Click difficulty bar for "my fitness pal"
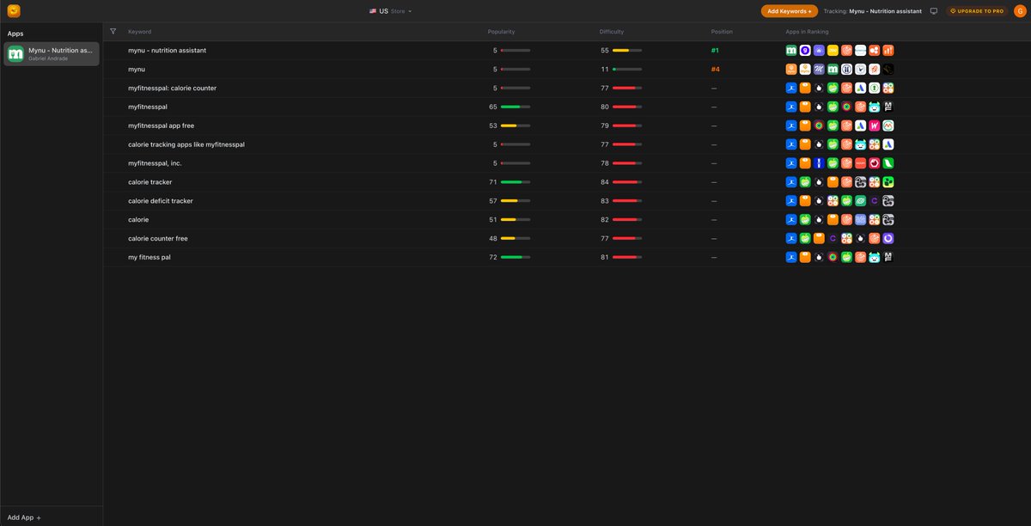Image resolution: width=1031 pixels, height=526 pixels. pyautogui.click(x=627, y=257)
